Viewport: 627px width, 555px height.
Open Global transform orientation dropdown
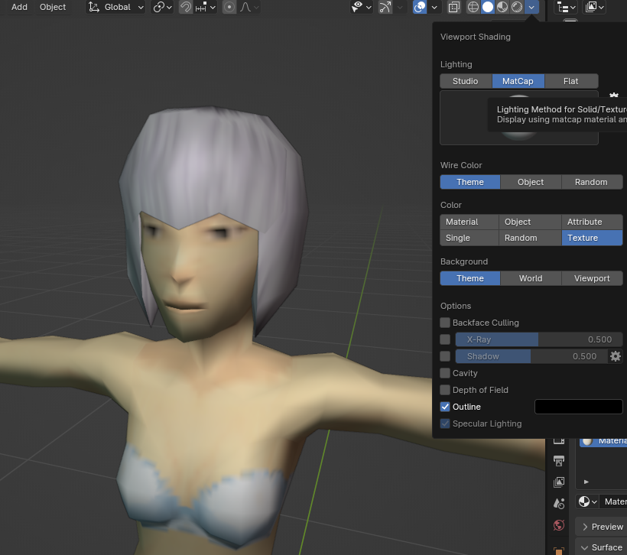pos(116,7)
